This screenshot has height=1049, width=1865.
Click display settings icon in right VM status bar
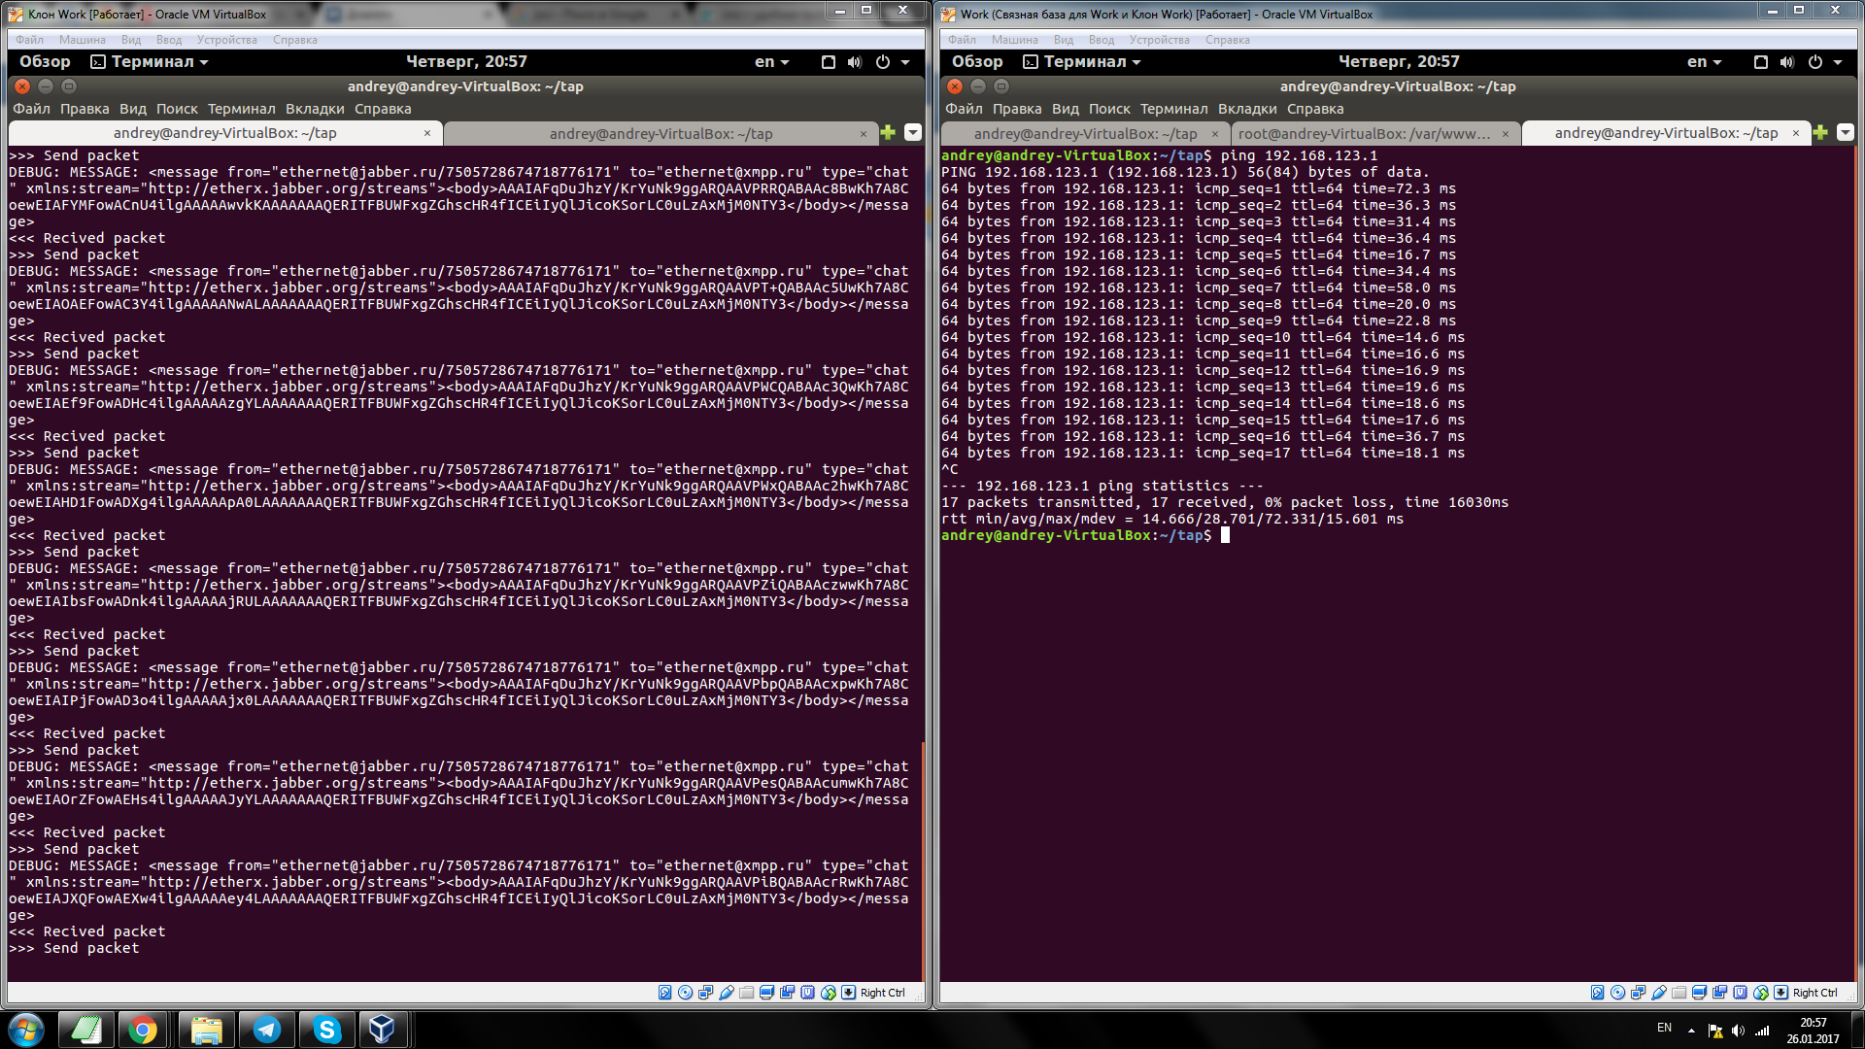(x=1700, y=993)
